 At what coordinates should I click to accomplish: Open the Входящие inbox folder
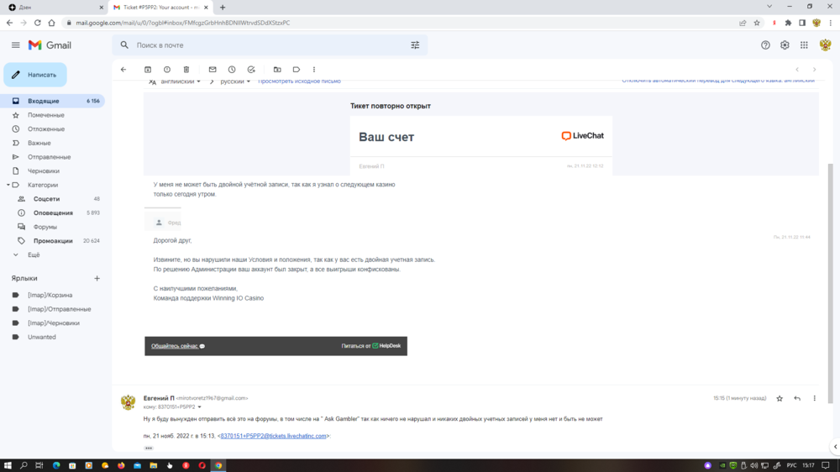point(44,101)
